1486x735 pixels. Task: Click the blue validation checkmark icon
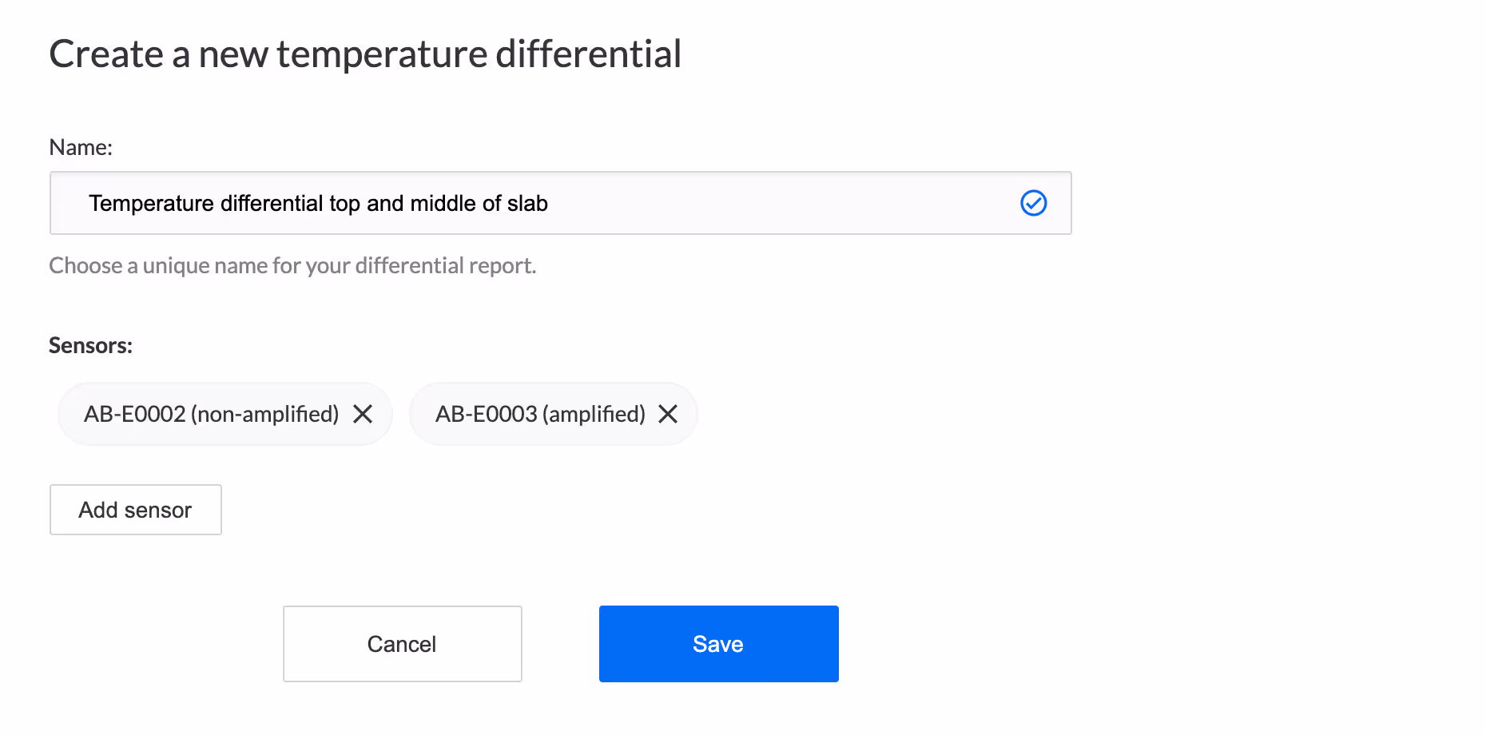[x=1034, y=203]
